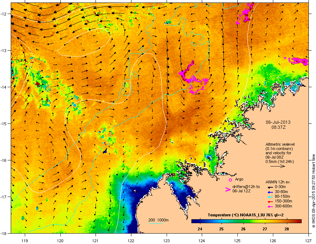The width and height of the screenshot is (316, 244).
Task: Click the black 0-30m legend arrow
Action: tap(270, 187)
